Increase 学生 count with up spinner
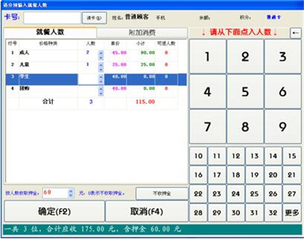This screenshot has width=304, height=239. 101,77
